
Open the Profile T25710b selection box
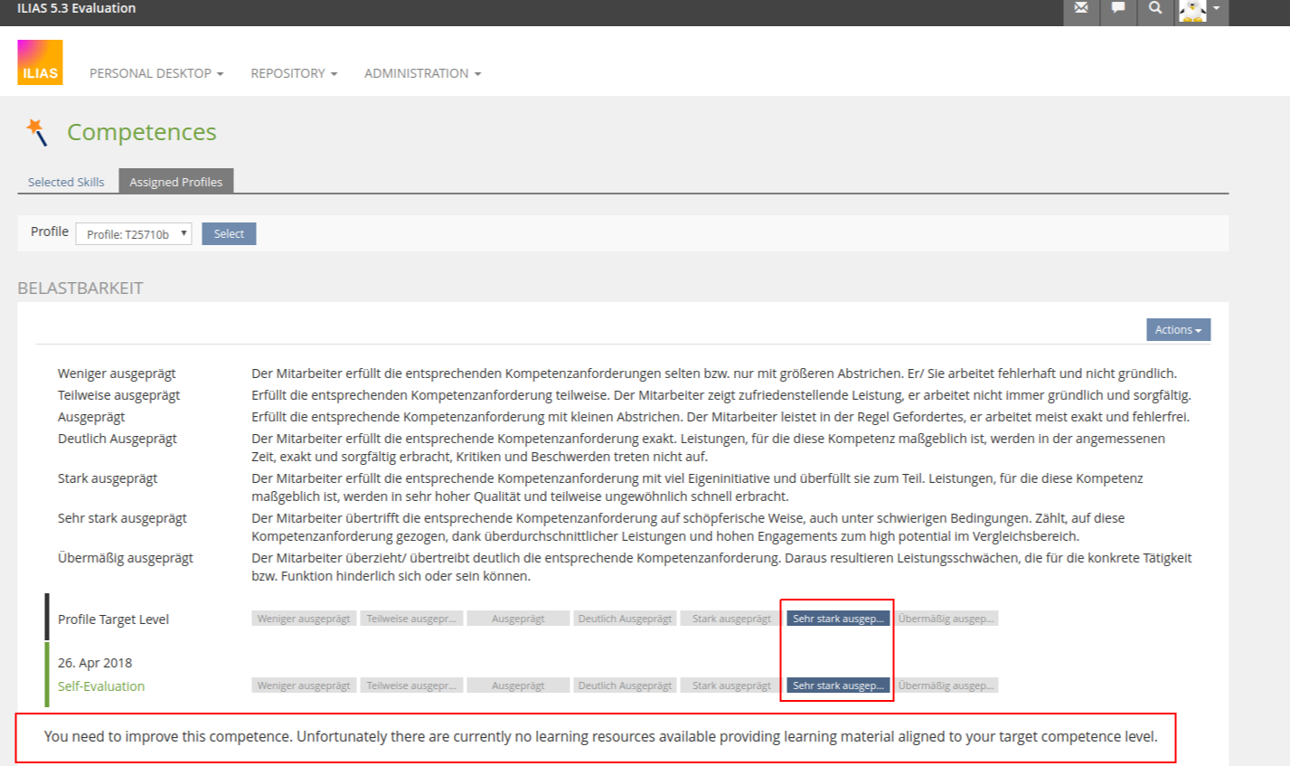coord(134,234)
